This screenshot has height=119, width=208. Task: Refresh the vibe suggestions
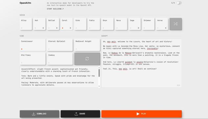click(87, 59)
